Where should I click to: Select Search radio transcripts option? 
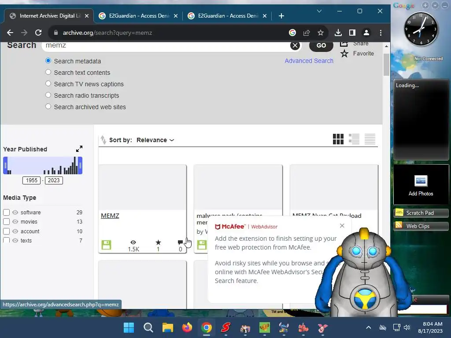pyautogui.click(x=48, y=95)
